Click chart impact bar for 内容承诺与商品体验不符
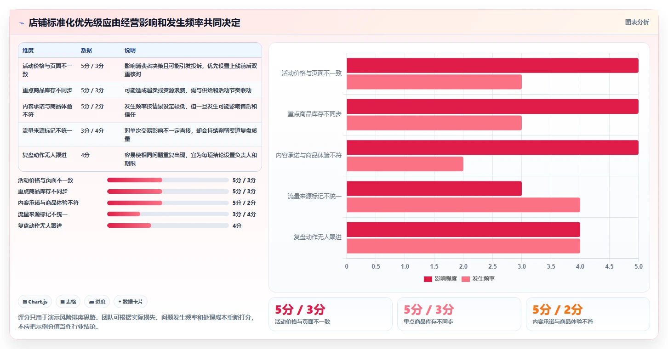 pos(492,147)
